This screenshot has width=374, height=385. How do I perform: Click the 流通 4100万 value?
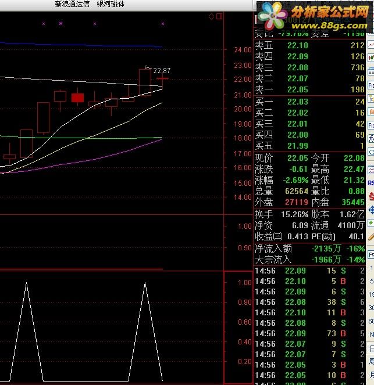click(351, 225)
